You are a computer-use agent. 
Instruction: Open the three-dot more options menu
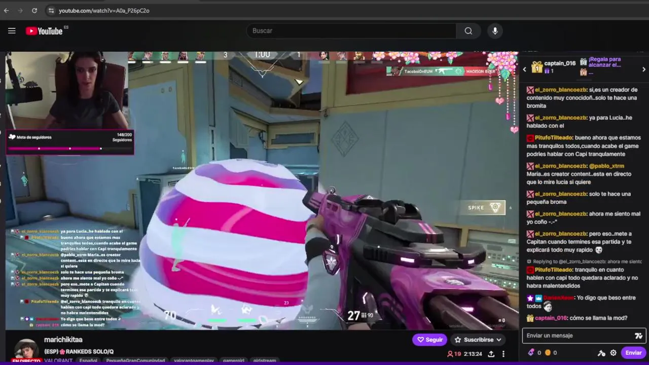coord(503,354)
